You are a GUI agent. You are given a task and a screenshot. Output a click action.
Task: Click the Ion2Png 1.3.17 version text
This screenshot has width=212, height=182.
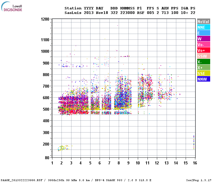click(x=199, y=180)
